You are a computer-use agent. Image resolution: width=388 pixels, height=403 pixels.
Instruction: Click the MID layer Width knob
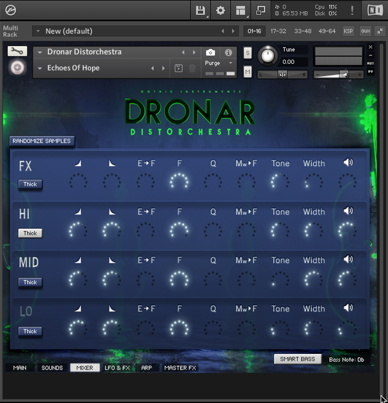pyautogui.click(x=314, y=278)
